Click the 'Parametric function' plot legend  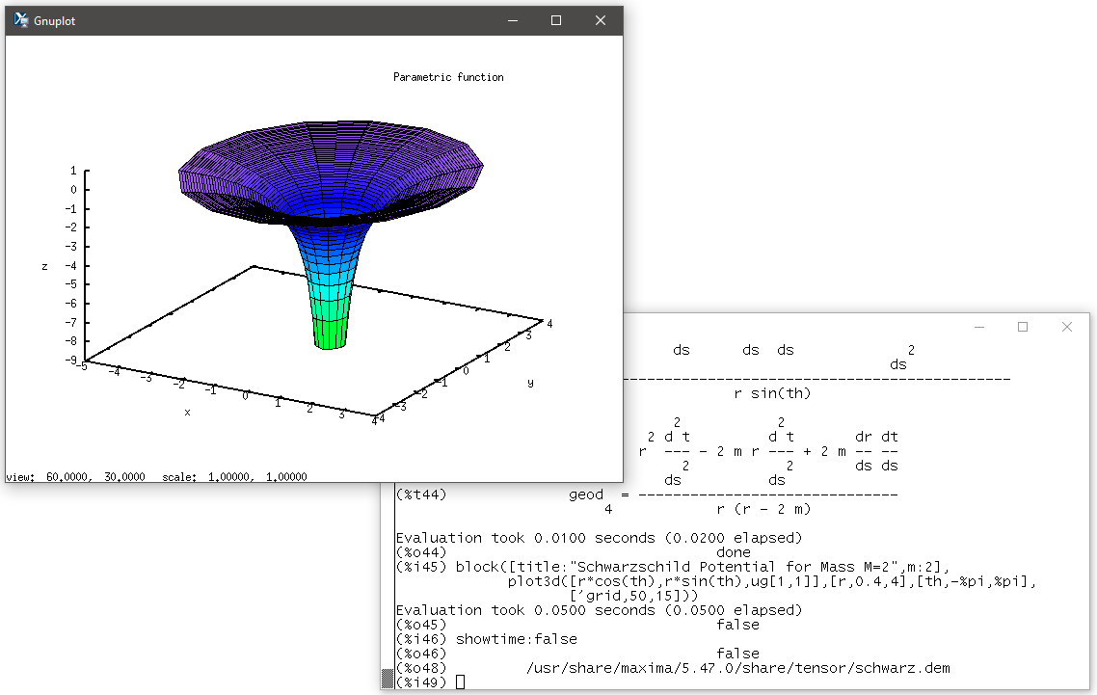448,77
